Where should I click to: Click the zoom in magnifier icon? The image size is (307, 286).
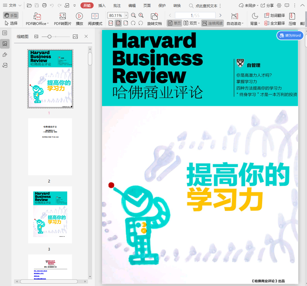tap(141, 15)
